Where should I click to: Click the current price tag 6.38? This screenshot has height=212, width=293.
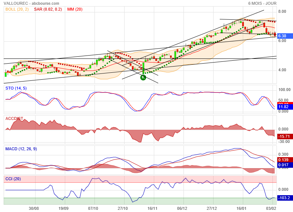click(285, 36)
